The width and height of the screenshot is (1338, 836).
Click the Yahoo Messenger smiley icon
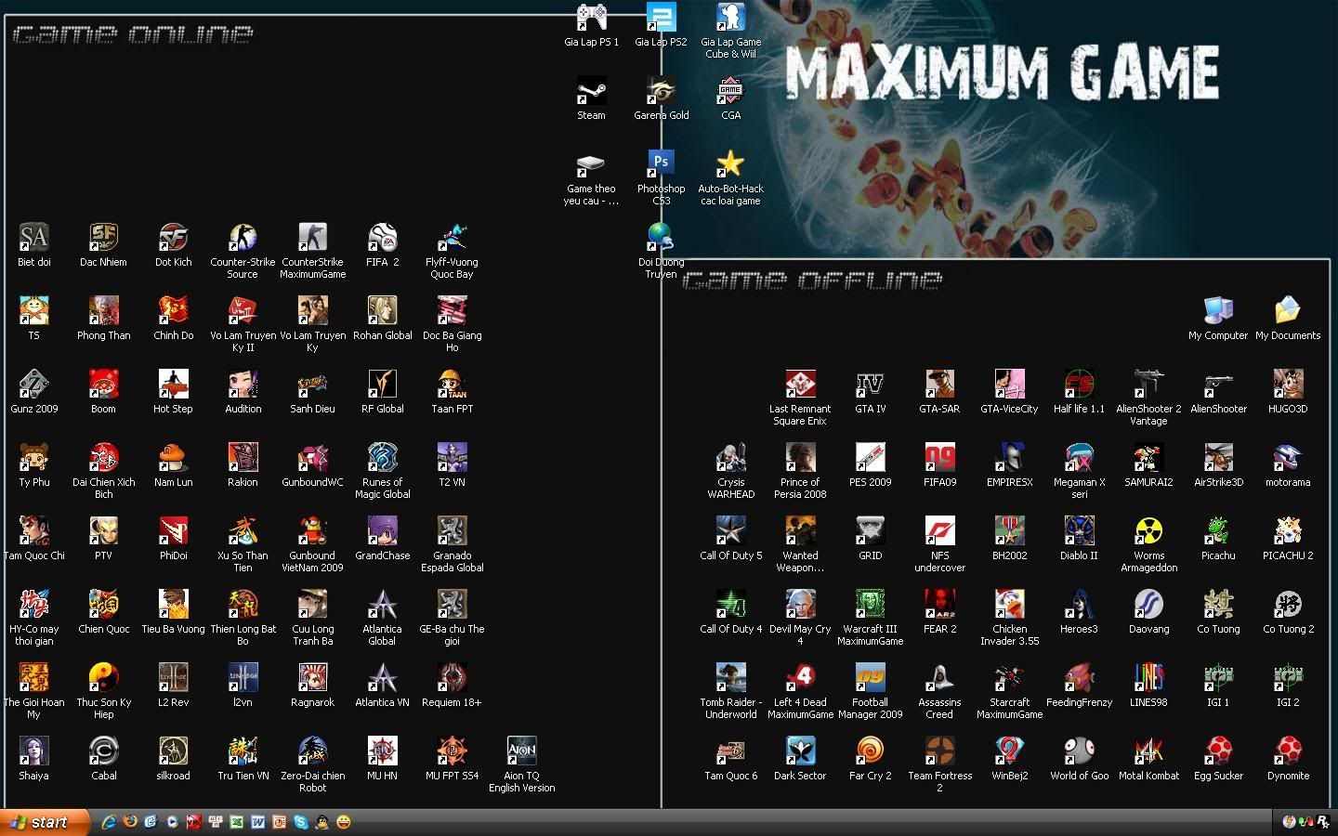[344, 822]
